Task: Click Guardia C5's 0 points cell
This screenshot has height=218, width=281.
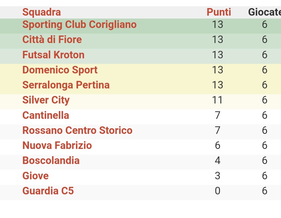Action: coord(217,191)
